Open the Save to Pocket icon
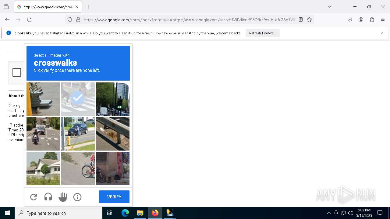Image resolution: width=390 pixels, height=219 pixels. [x=350, y=19]
